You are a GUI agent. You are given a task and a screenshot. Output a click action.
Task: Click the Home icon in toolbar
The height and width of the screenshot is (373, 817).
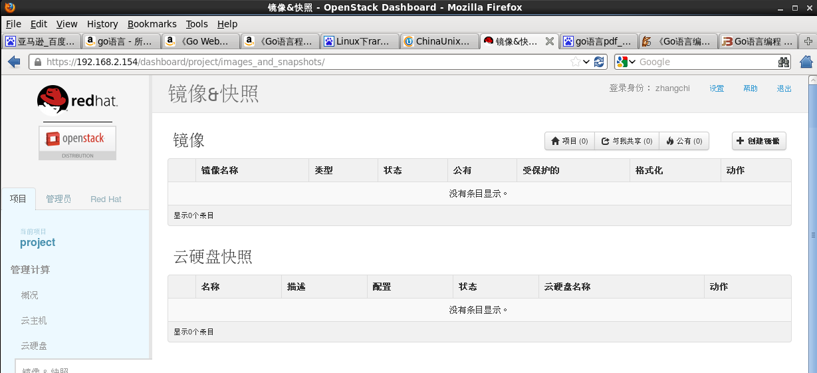coord(806,62)
